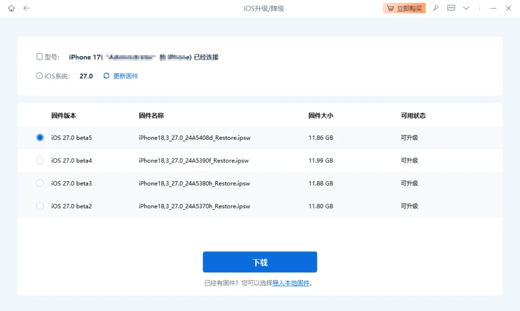
Task: Go to the home screen icon
Action: pos(11,8)
